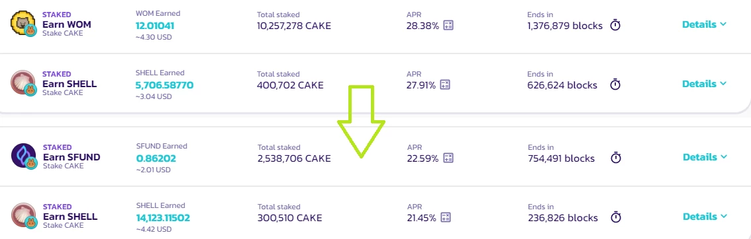Expand Details for SHELL pool with 21.45% APR

705,217
